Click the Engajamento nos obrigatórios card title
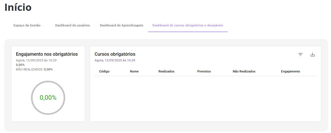The height and width of the screenshot is (133, 331). (47, 54)
